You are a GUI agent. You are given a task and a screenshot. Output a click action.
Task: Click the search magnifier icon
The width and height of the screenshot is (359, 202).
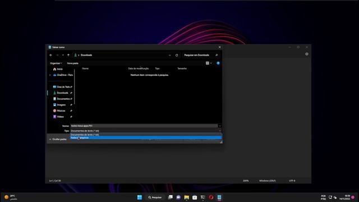(217, 55)
